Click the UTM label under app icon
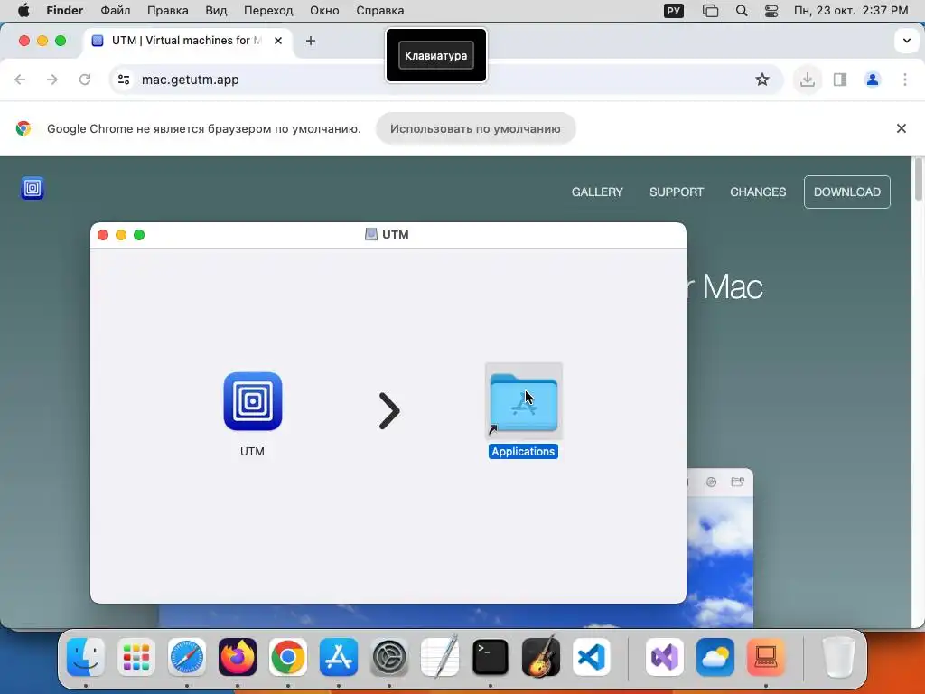The height and width of the screenshot is (694, 925). coord(253,452)
